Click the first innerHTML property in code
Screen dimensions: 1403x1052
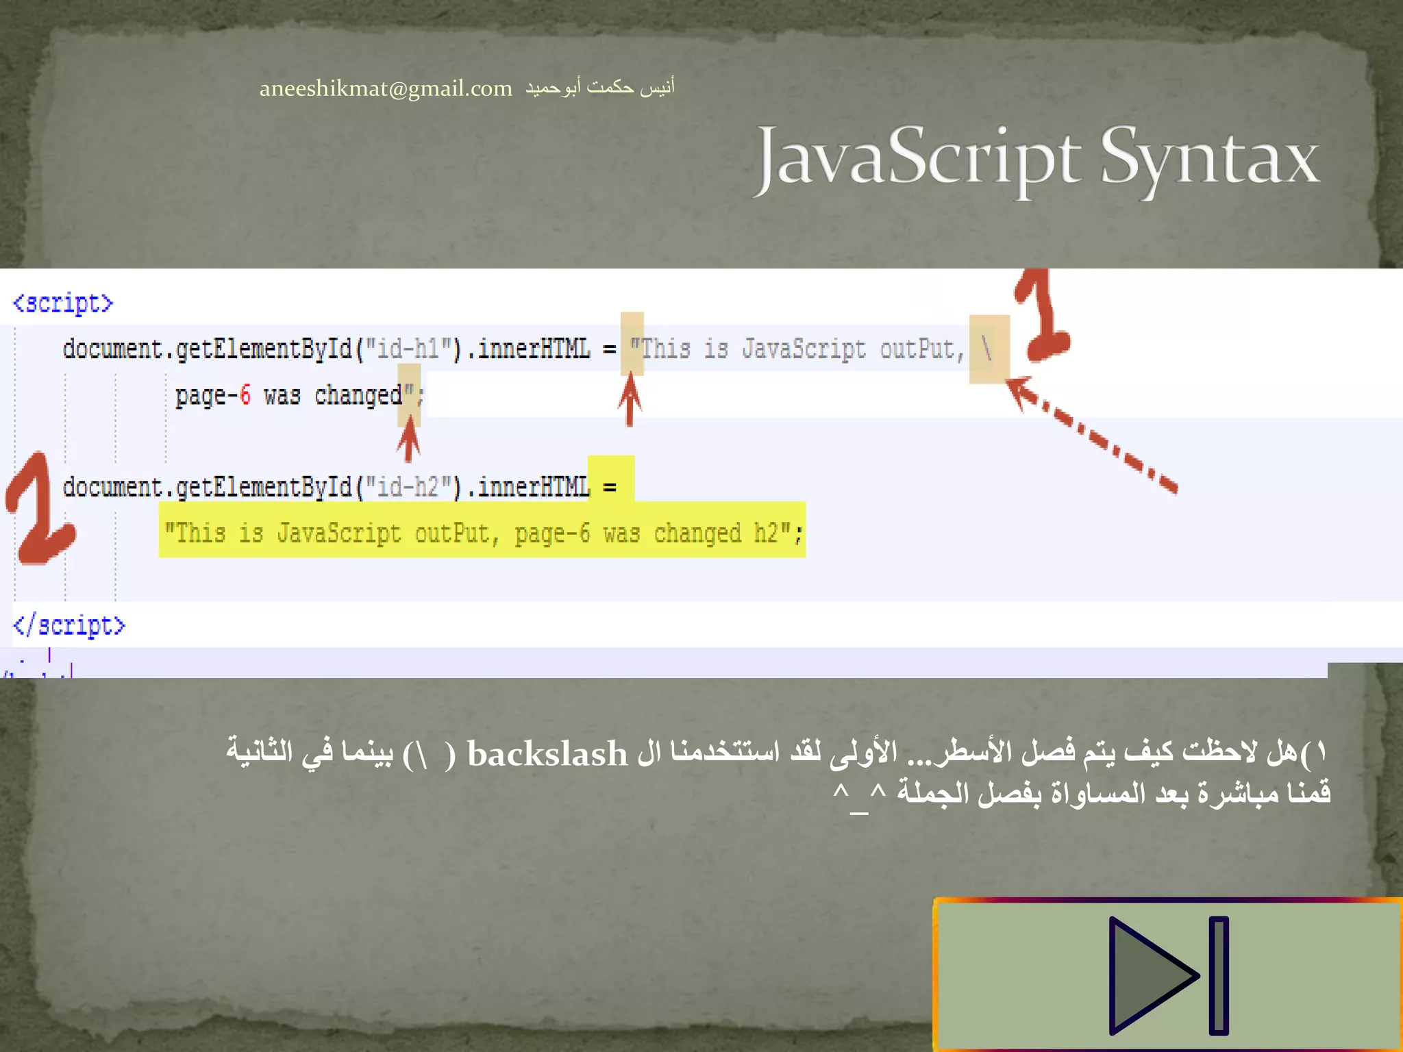click(534, 349)
